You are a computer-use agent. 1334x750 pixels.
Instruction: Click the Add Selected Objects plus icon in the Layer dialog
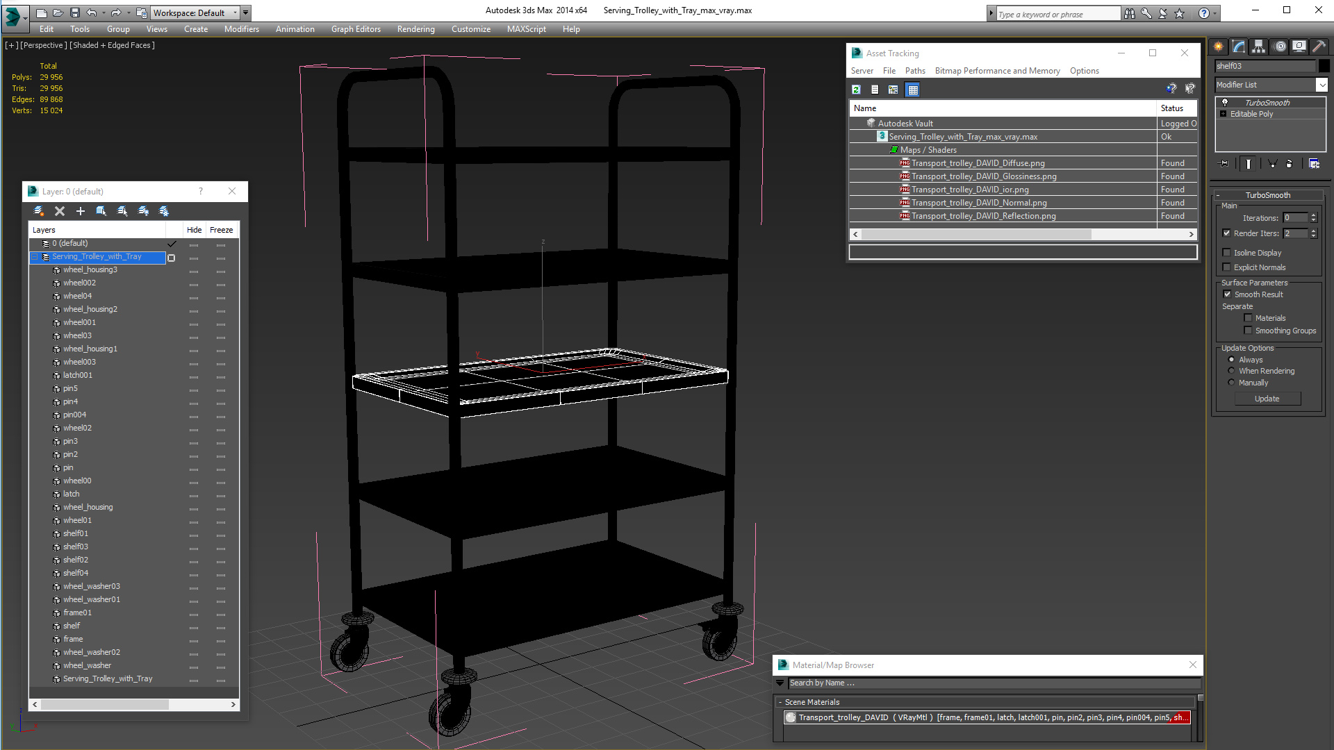click(x=81, y=211)
